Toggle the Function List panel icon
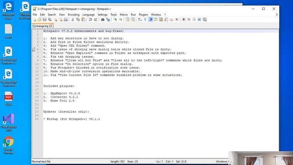Viewport: 293px width, 165px height. pyautogui.click(x=166, y=19)
